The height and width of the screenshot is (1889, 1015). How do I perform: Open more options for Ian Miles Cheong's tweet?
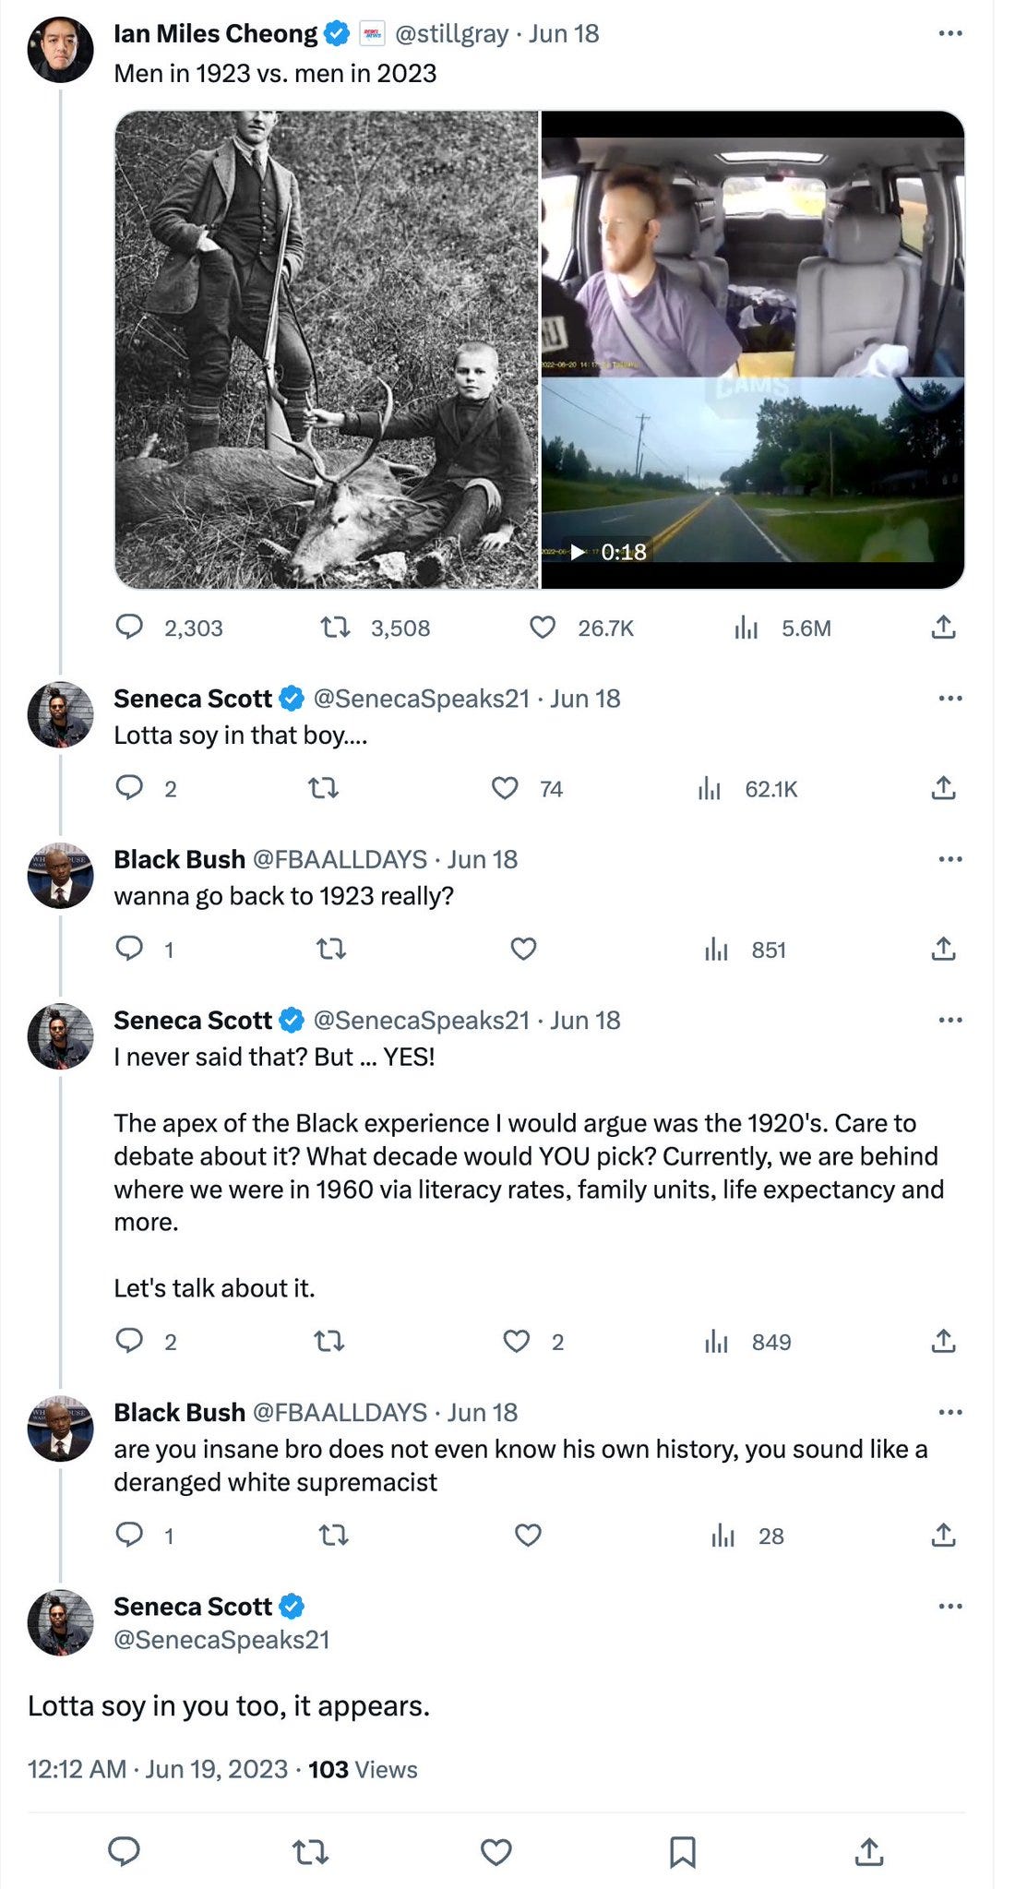pyautogui.click(x=950, y=33)
